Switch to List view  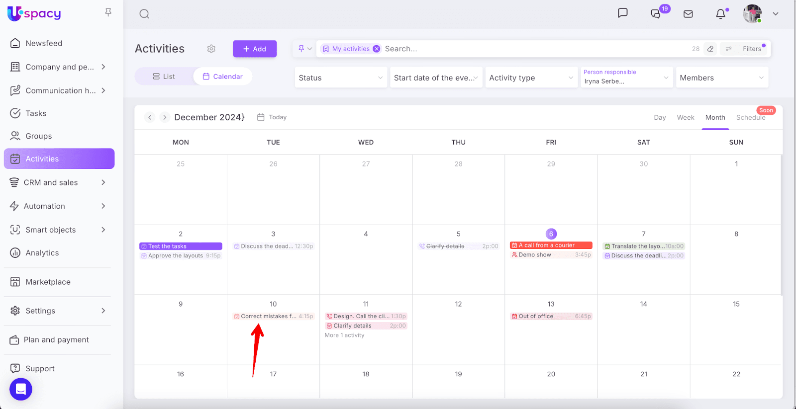[164, 77]
